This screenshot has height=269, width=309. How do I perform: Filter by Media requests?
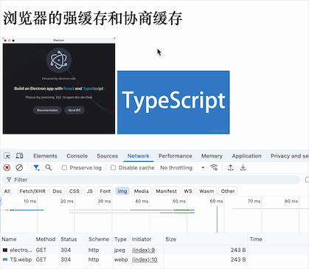142,191
